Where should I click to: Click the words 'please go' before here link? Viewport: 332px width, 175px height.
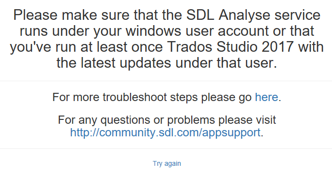coord(226,97)
